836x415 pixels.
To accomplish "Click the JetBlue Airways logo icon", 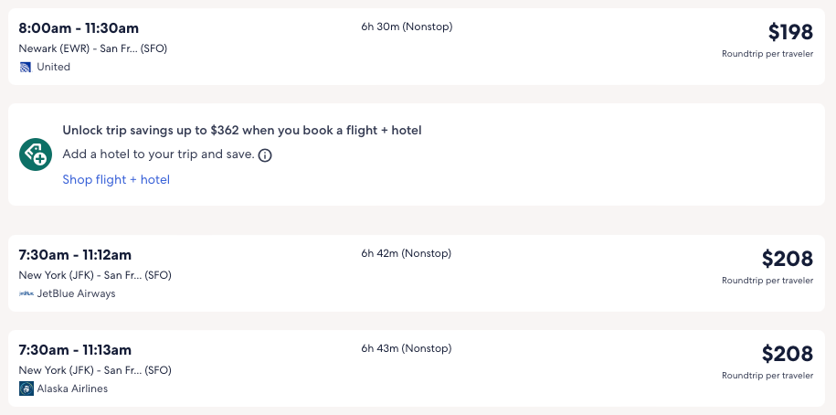I will click(x=26, y=293).
